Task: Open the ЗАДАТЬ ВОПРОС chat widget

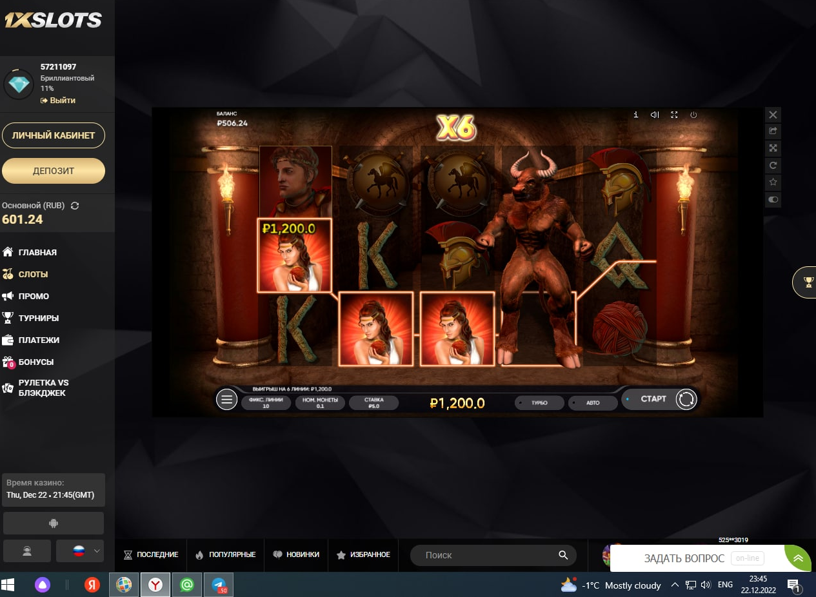Action: point(697,558)
